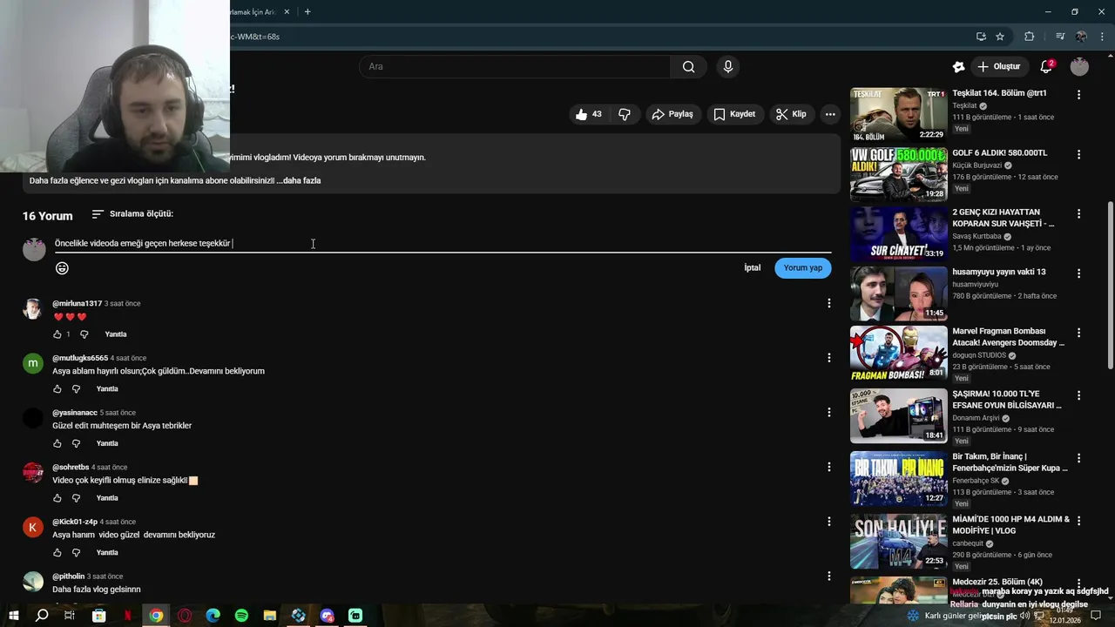Dislike the comment by @yasinanacc
The image size is (1115, 627).
tap(76, 444)
